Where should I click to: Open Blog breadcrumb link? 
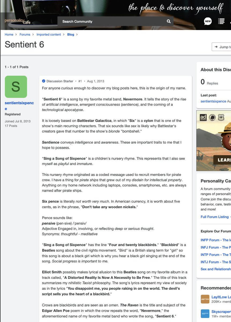click(71, 35)
